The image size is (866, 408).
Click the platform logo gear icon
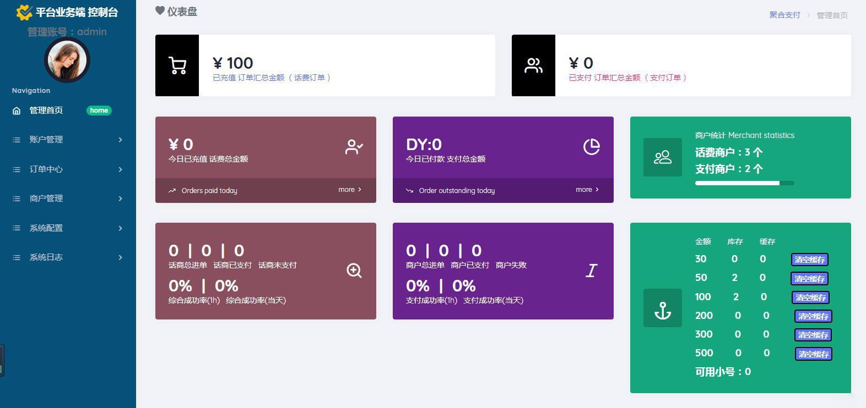pyautogui.click(x=24, y=12)
